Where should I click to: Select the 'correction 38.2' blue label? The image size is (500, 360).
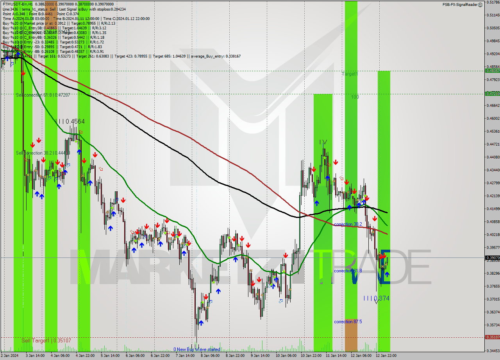[348, 224]
